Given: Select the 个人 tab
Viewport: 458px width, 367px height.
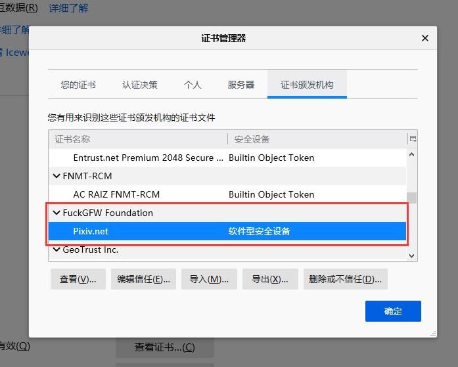Looking at the screenshot, I should coord(193,85).
